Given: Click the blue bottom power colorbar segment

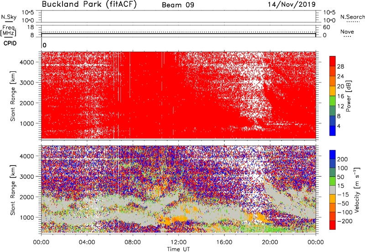Looking at the screenshot, I should [333, 131].
